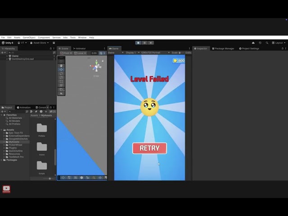
Task: Open Inspector panel three-dot menu
Action: click(286, 49)
